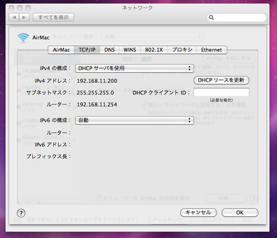Click the AirMac Wi-Fi icon
This screenshot has width=277, height=238.
23,38
